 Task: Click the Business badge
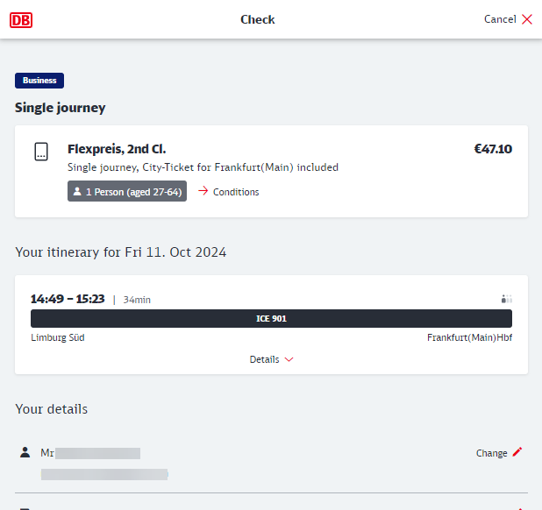click(39, 81)
